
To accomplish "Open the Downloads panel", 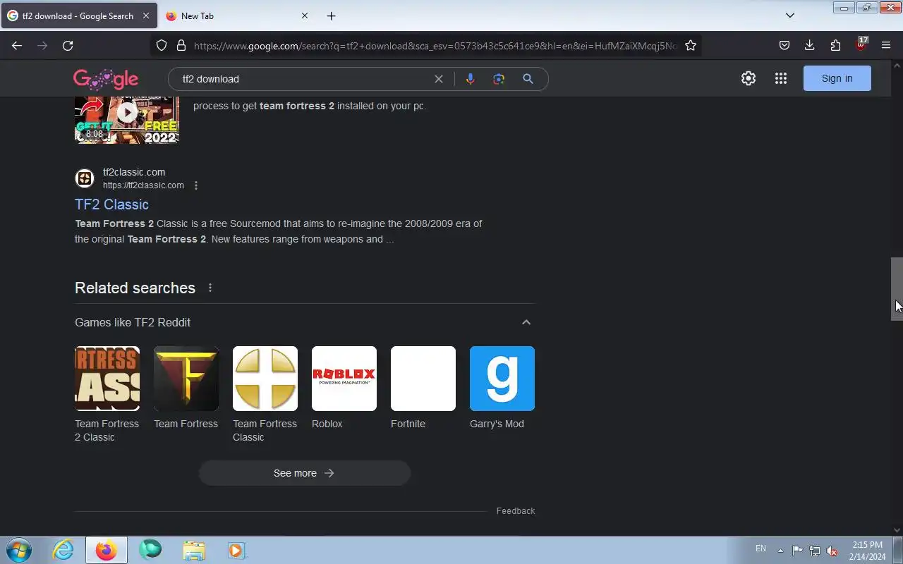I will 810,46.
